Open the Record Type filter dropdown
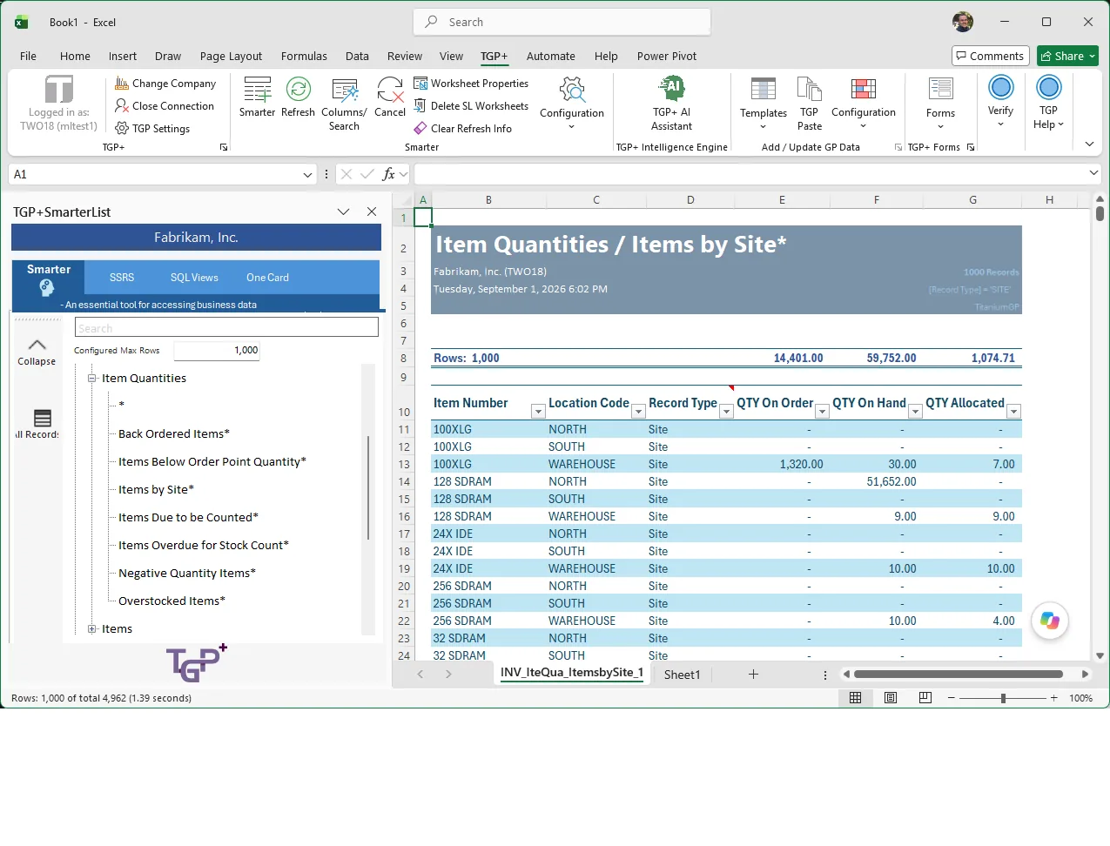 [x=726, y=412]
